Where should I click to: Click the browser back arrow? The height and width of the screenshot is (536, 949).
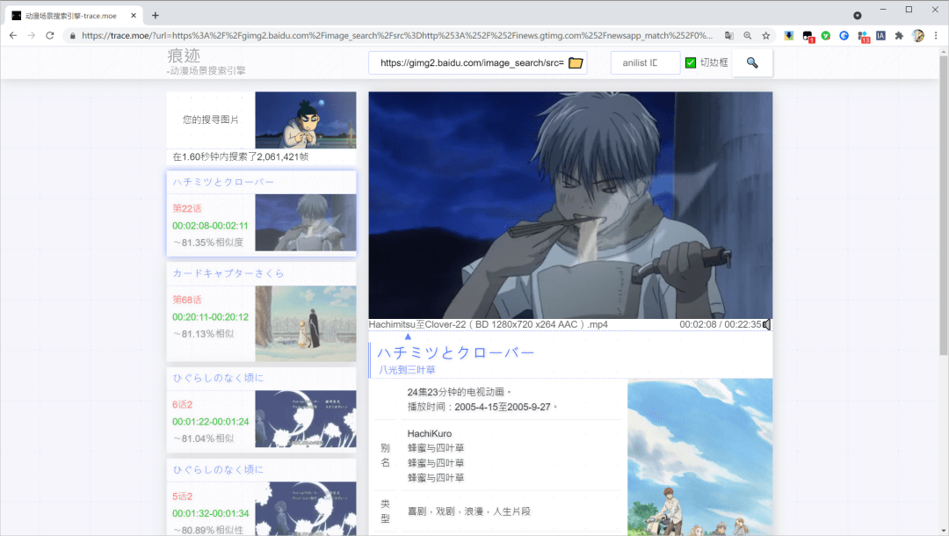[13, 36]
